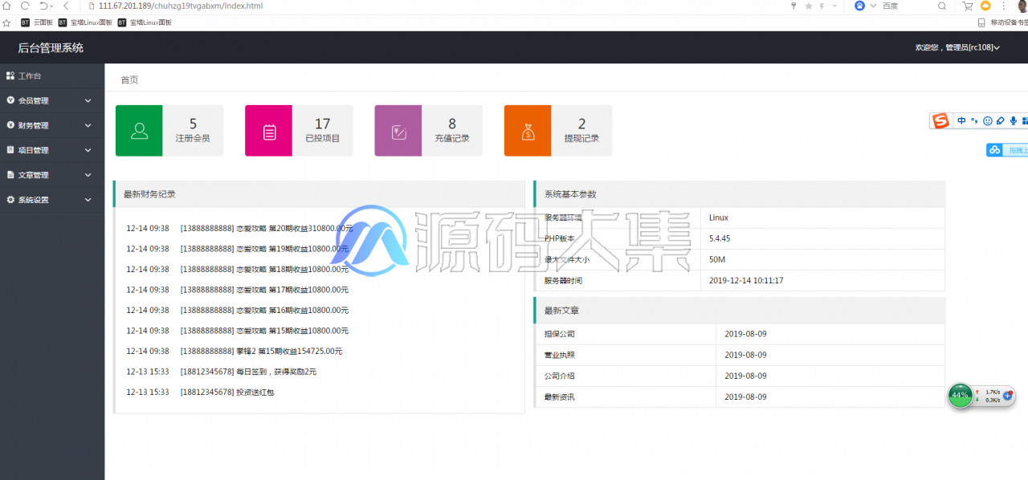Expand the 会员管理 sidebar menu
The height and width of the screenshot is (480, 1028).
(52, 100)
